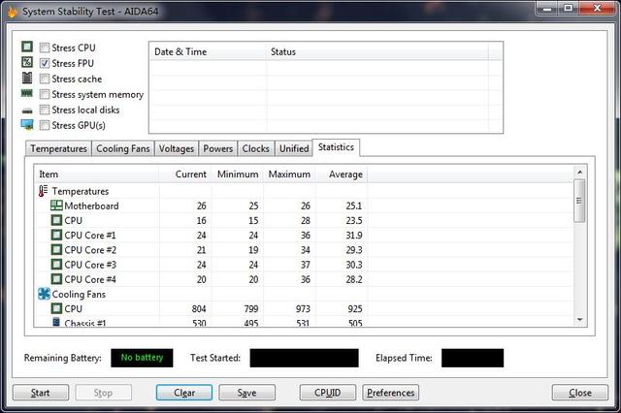Click the Date & Time column header

tap(209, 51)
